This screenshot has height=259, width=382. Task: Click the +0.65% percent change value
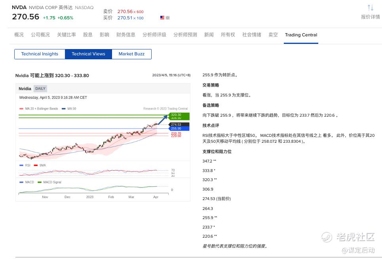65,18
